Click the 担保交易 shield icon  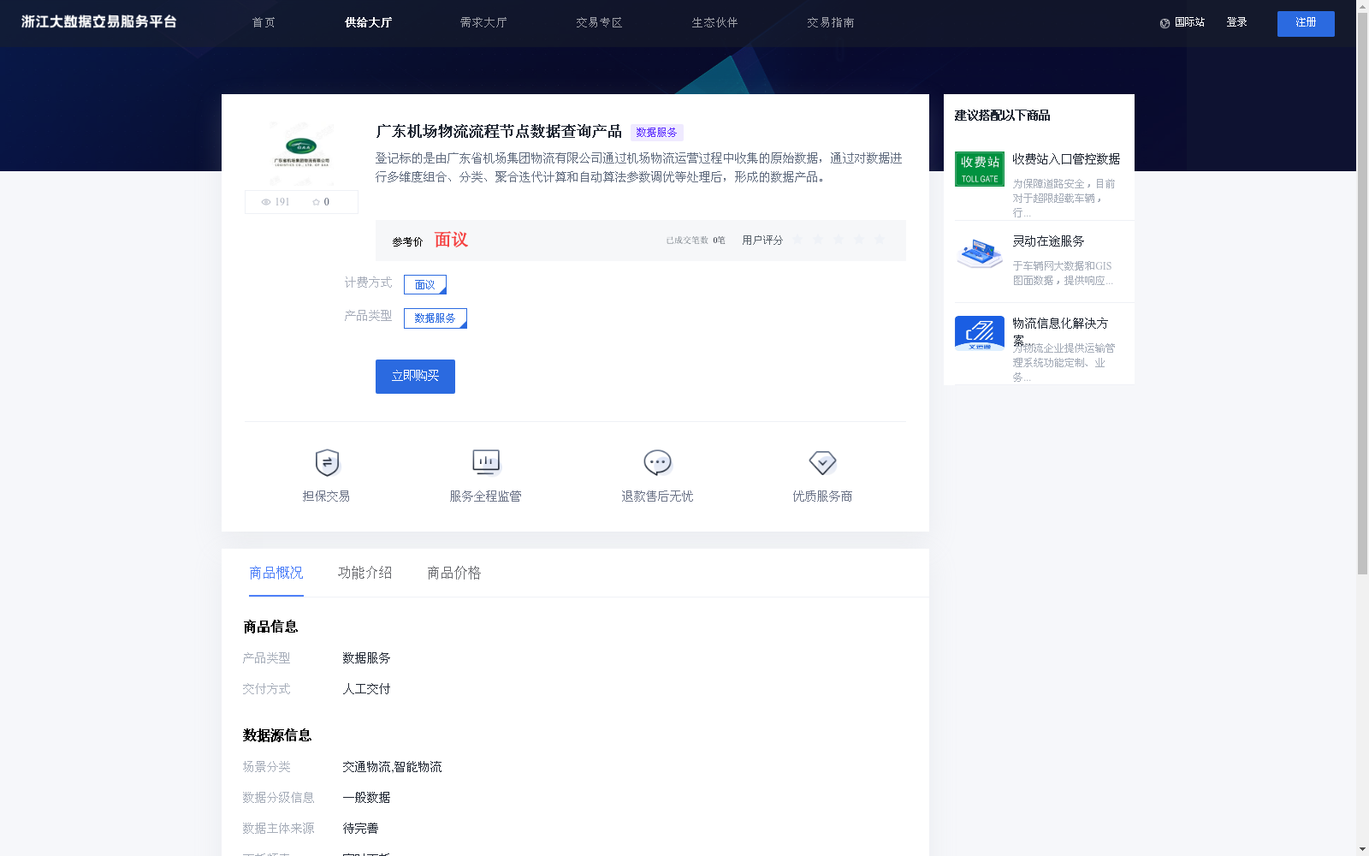(327, 462)
